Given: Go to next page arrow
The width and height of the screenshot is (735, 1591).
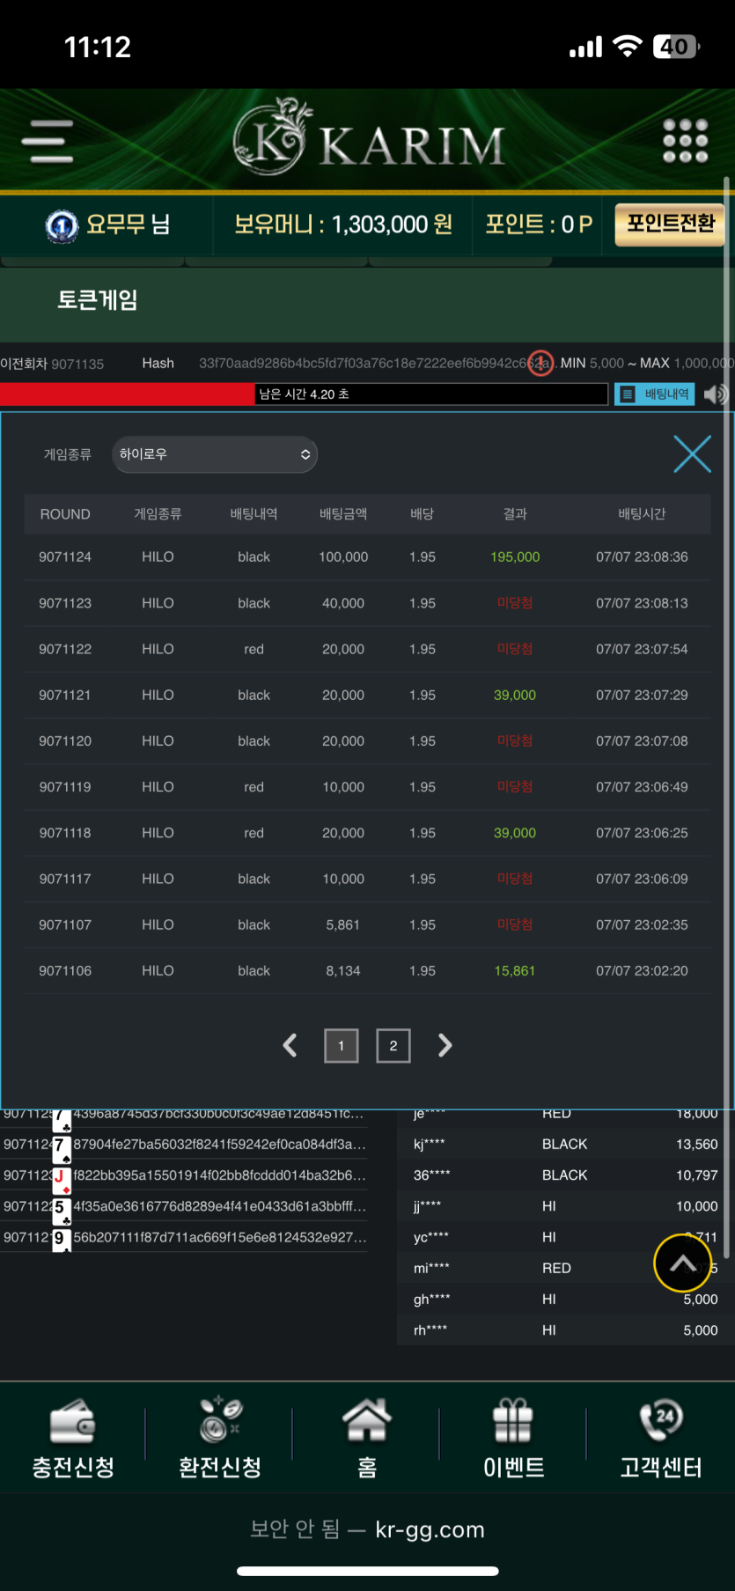Looking at the screenshot, I should click(x=445, y=1045).
